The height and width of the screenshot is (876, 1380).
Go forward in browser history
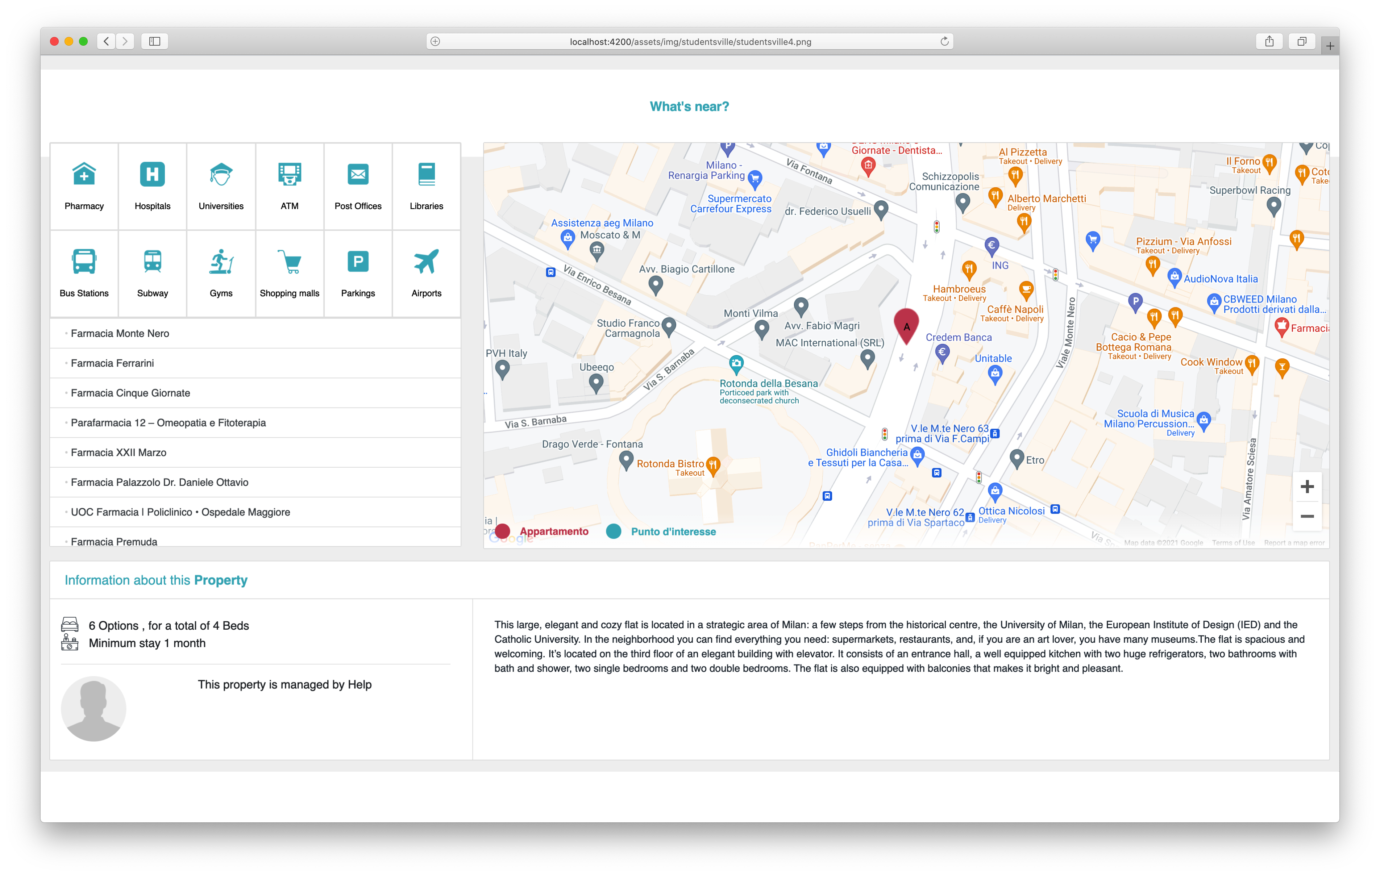pos(125,41)
